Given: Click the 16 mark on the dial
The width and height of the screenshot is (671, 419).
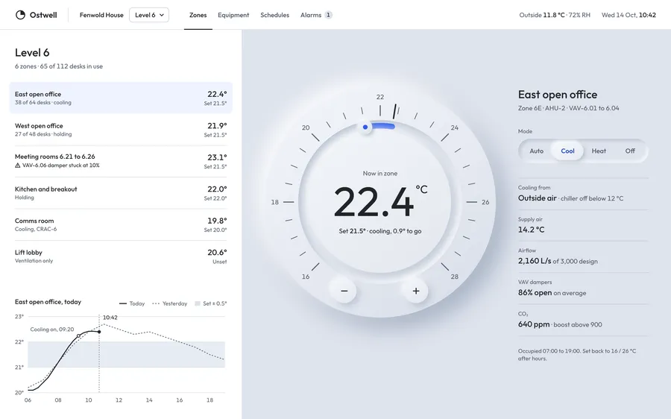Looking at the screenshot, I should pyautogui.click(x=306, y=277).
